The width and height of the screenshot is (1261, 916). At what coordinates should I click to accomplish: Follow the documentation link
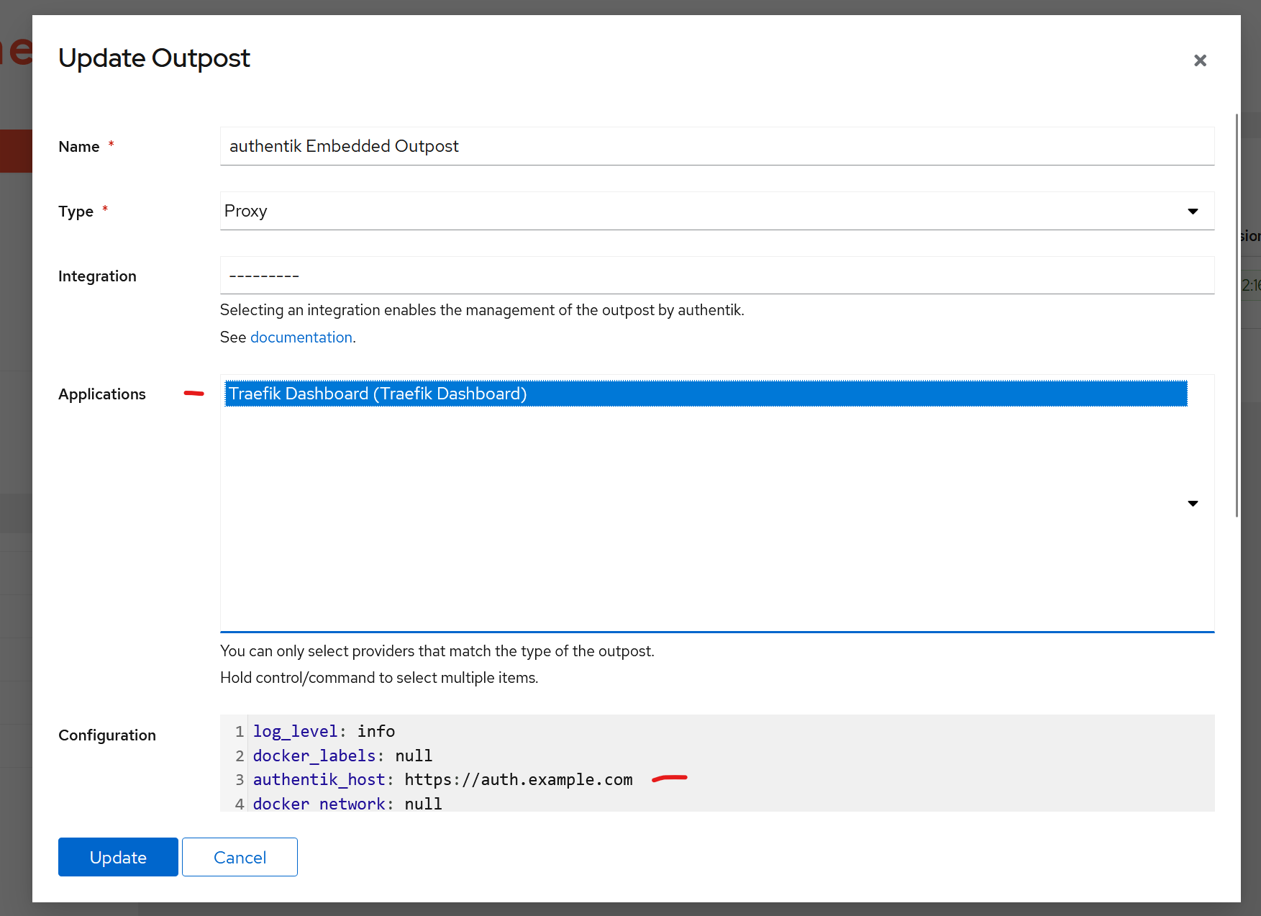pos(301,337)
